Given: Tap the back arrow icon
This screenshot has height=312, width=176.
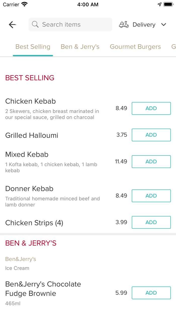Looking at the screenshot, I should [12, 25].
